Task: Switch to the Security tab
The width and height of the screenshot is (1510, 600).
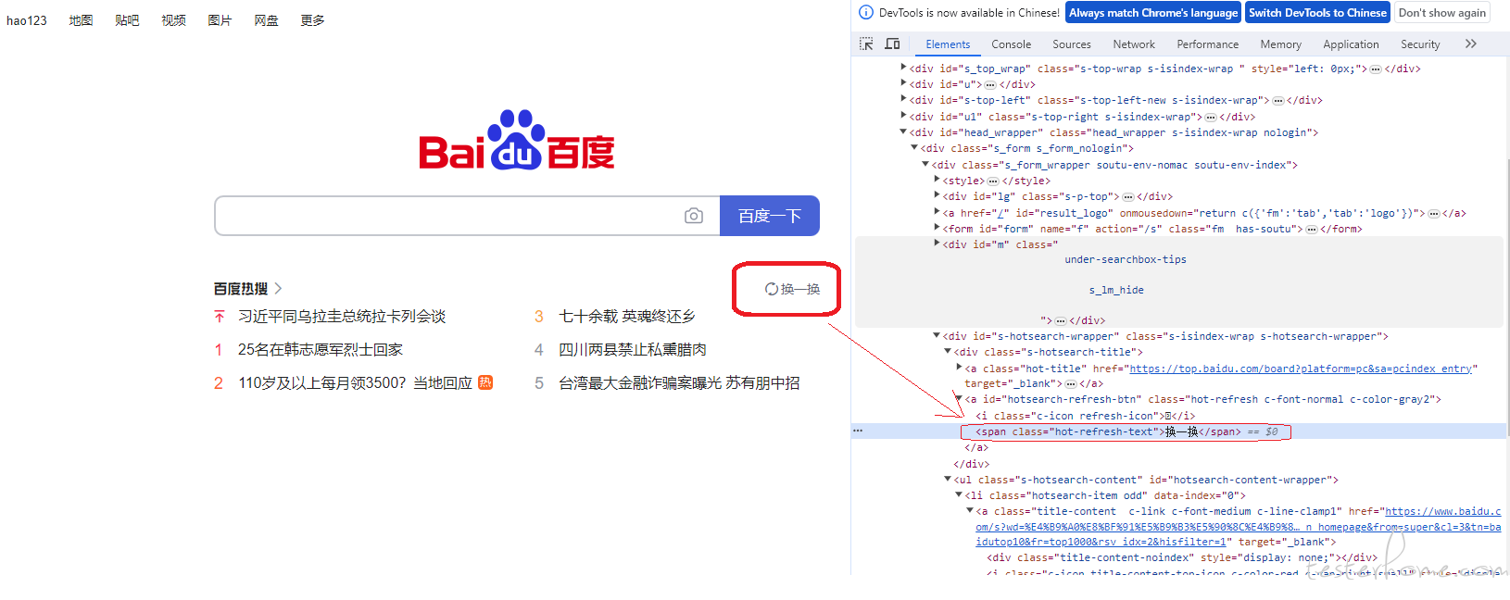Action: click(1420, 44)
